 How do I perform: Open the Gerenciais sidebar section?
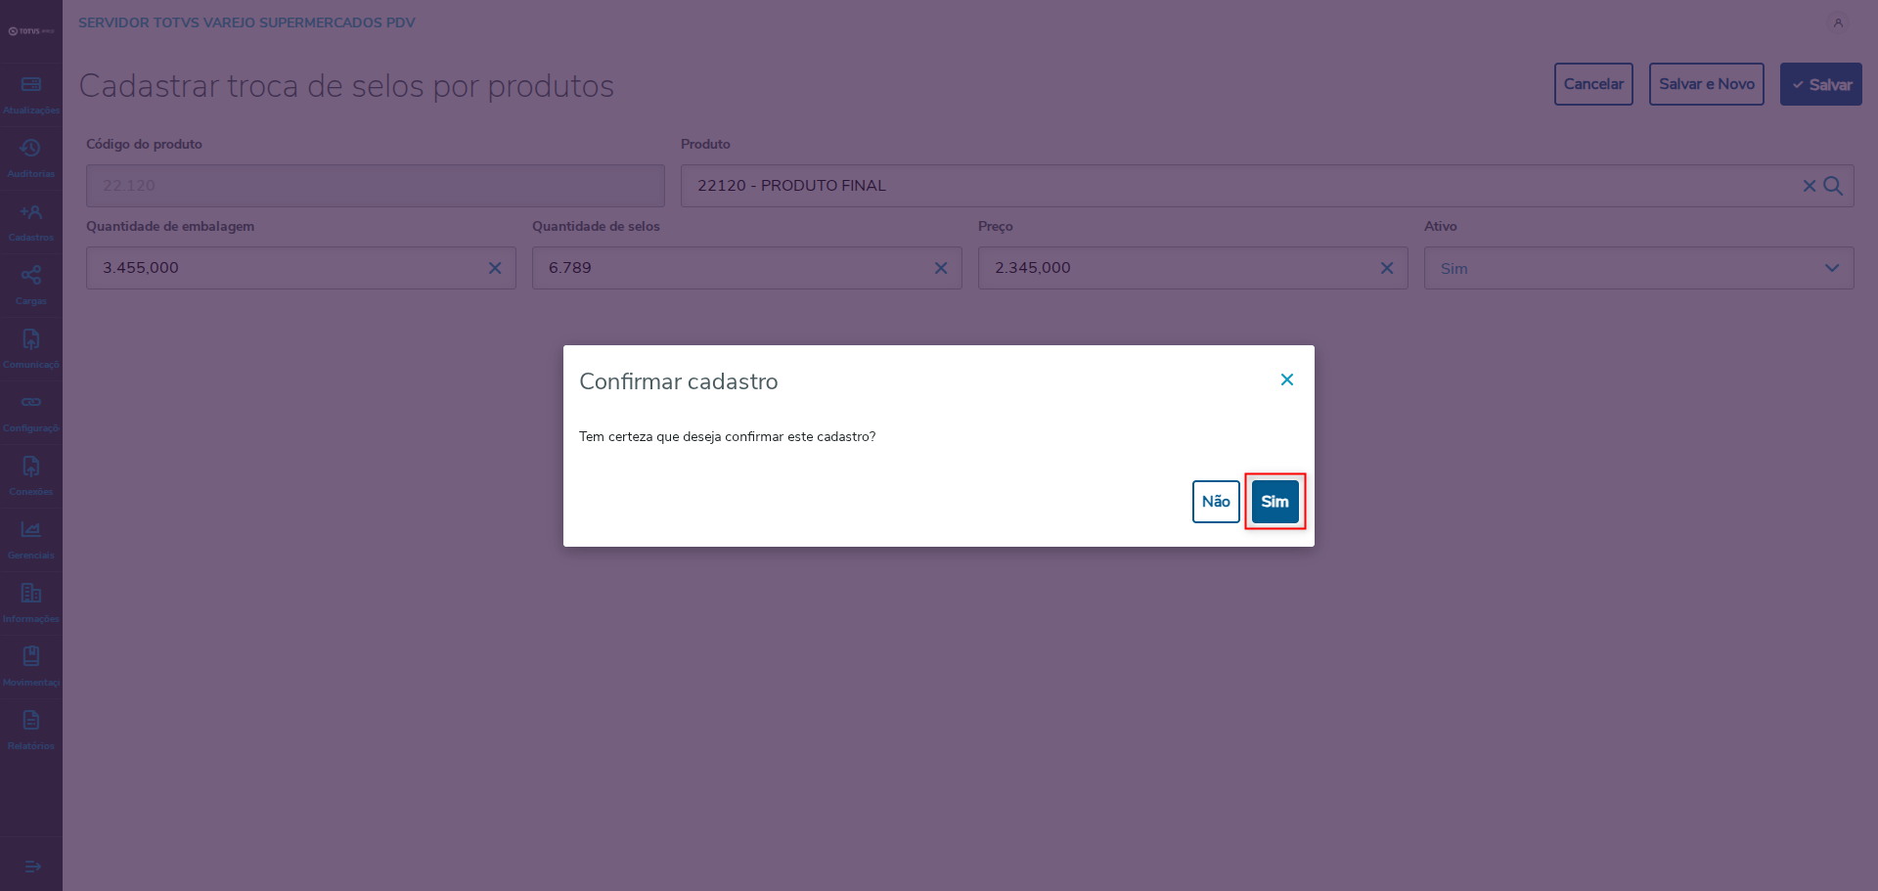31,540
